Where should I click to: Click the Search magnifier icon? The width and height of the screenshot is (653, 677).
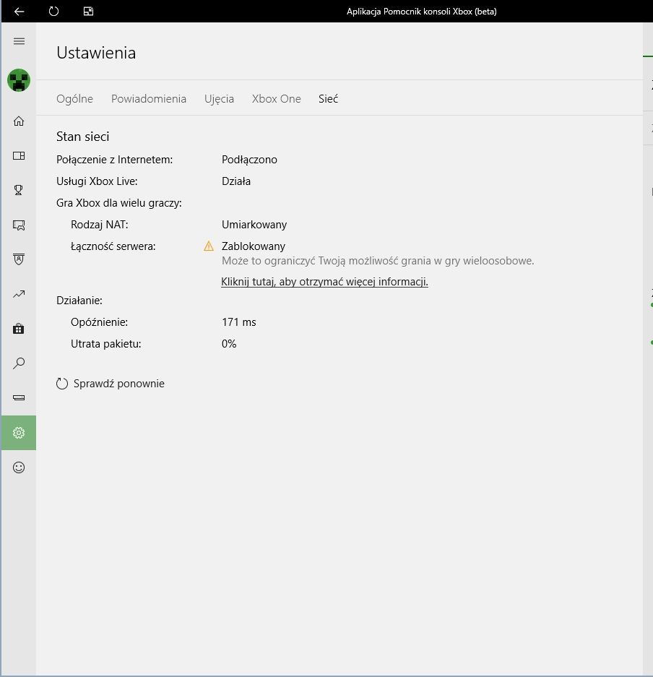tap(19, 363)
